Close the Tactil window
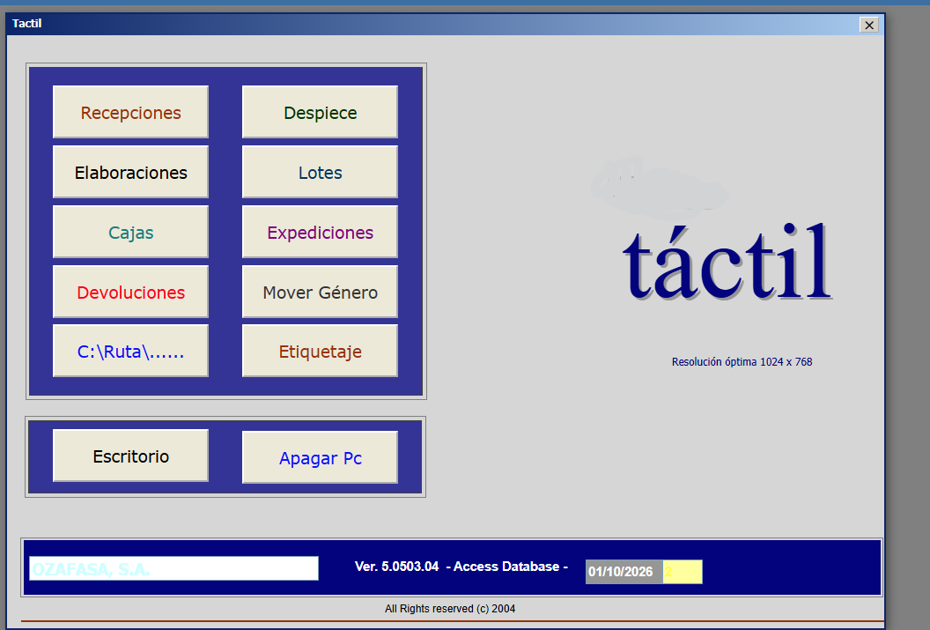Viewport: 930px width, 630px height. coord(869,25)
